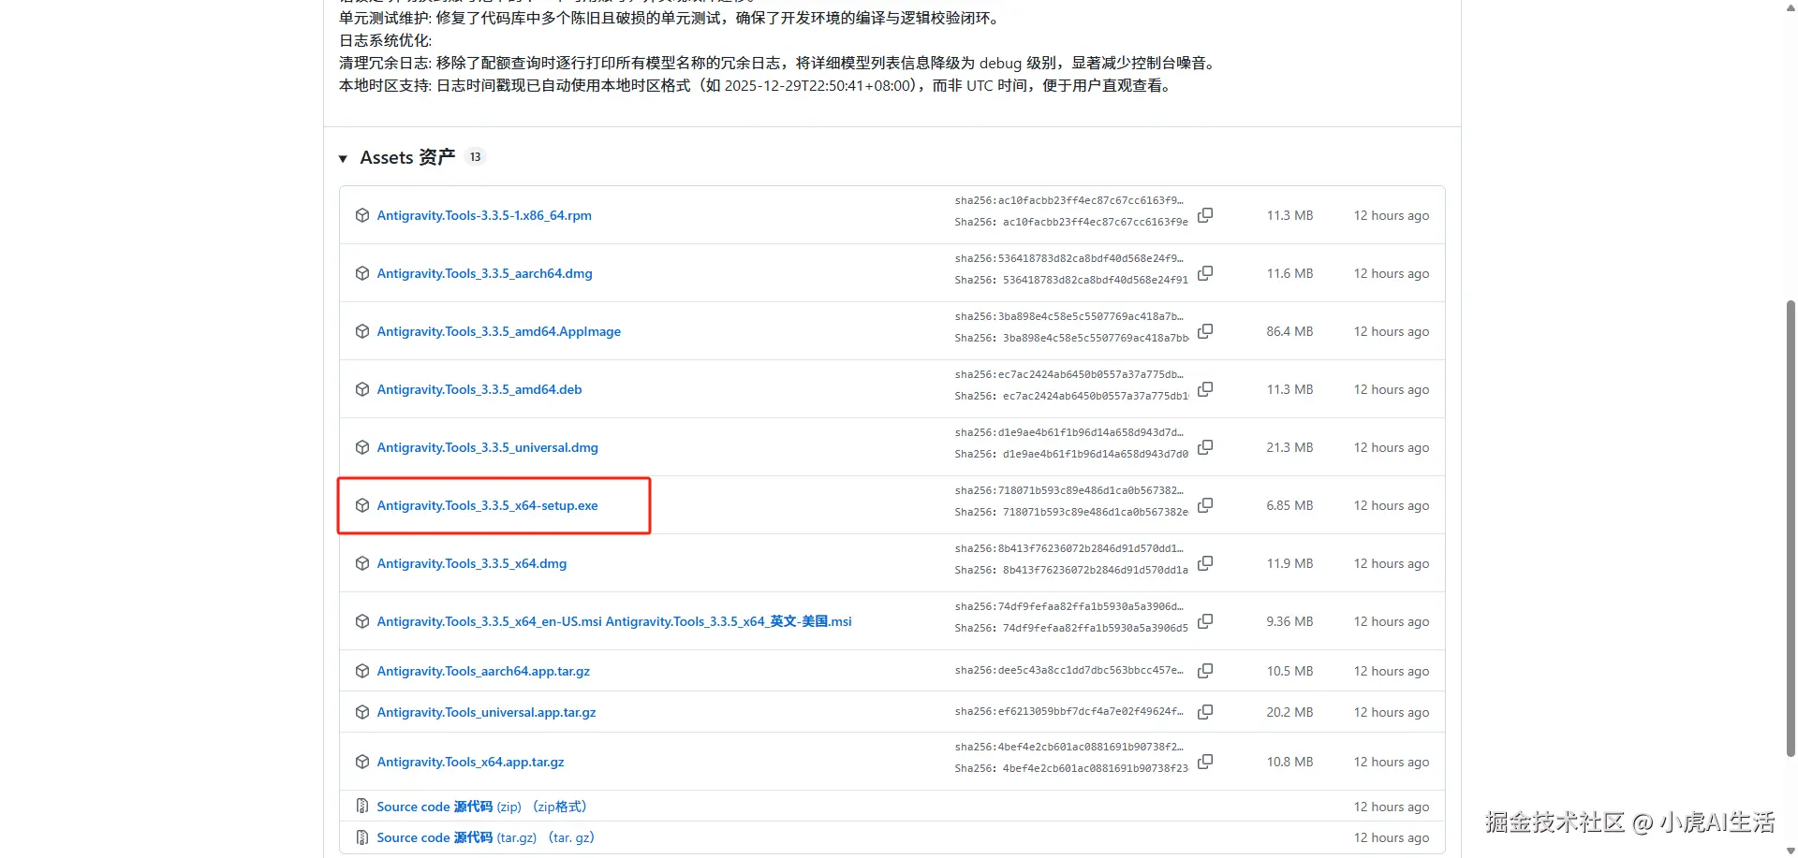Click zip file icon beside Source code (zip)
The height and width of the screenshot is (858, 1798).
pos(362,807)
